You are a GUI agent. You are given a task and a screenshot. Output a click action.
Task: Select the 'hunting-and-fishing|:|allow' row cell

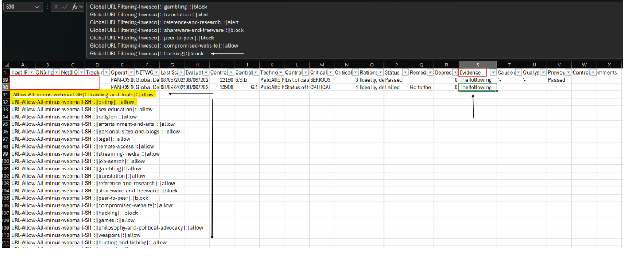(x=88, y=243)
